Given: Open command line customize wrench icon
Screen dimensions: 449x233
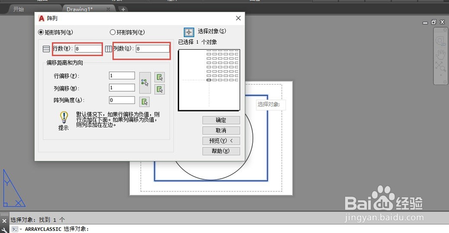Looking at the screenshot, I should click(x=4, y=230).
